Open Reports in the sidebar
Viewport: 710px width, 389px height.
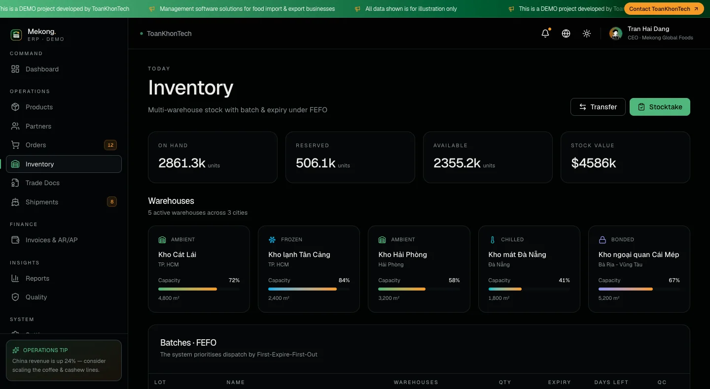pyautogui.click(x=64, y=279)
